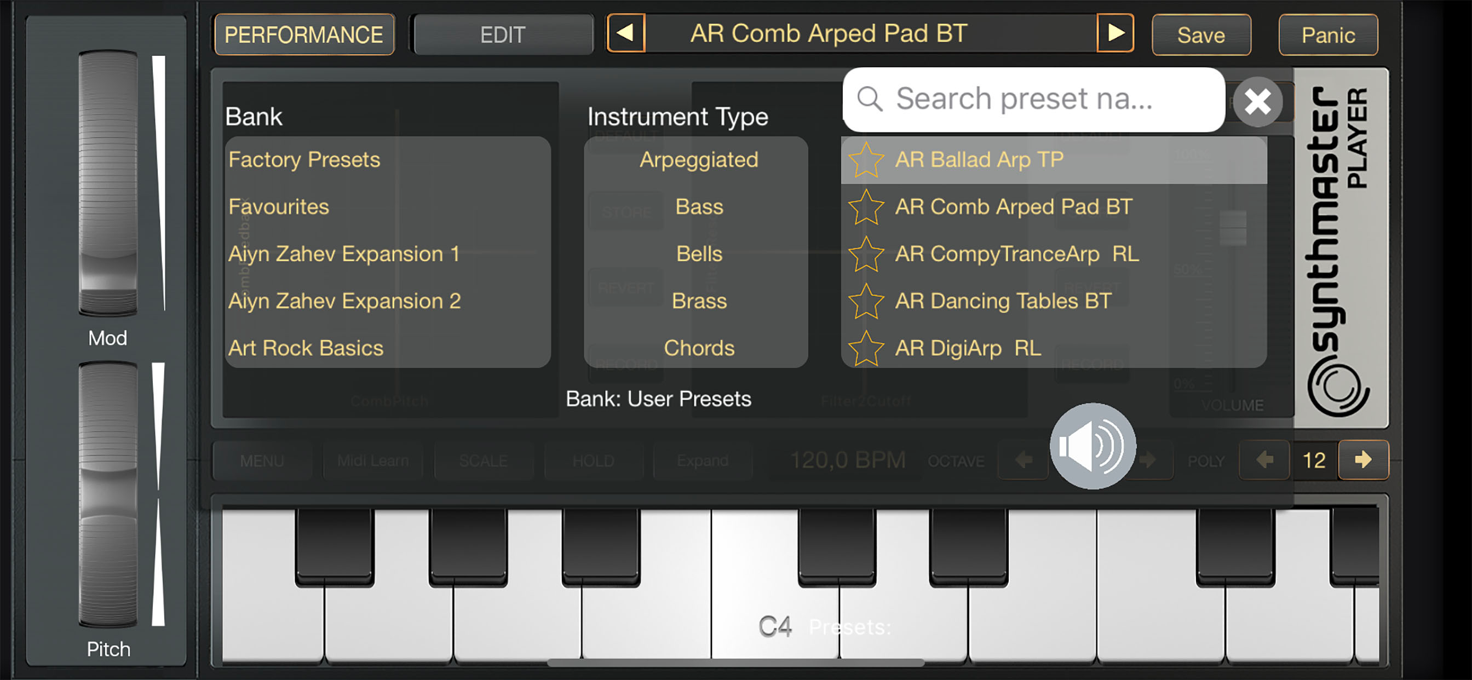Screen dimensions: 1472x680
Task: Decrease polyphony with left arrow
Action: click(x=1264, y=460)
